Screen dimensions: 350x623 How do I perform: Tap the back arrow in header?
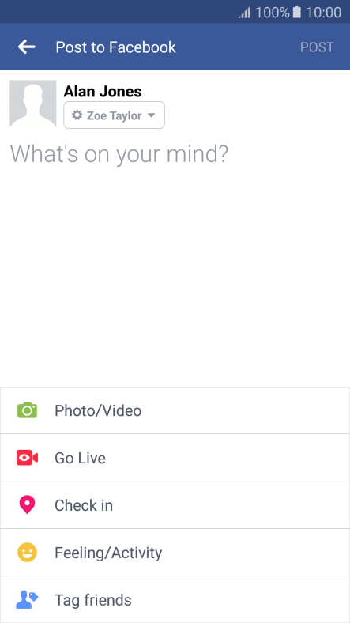[27, 47]
